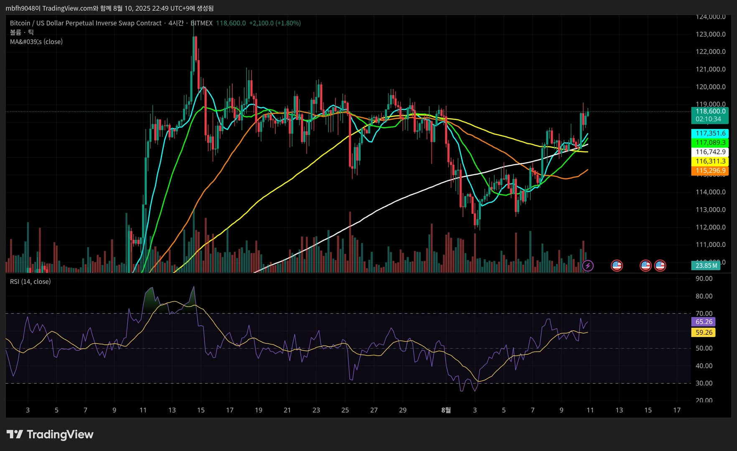Click the white MA value label 116,742.9
The image size is (737, 451).
710,152
